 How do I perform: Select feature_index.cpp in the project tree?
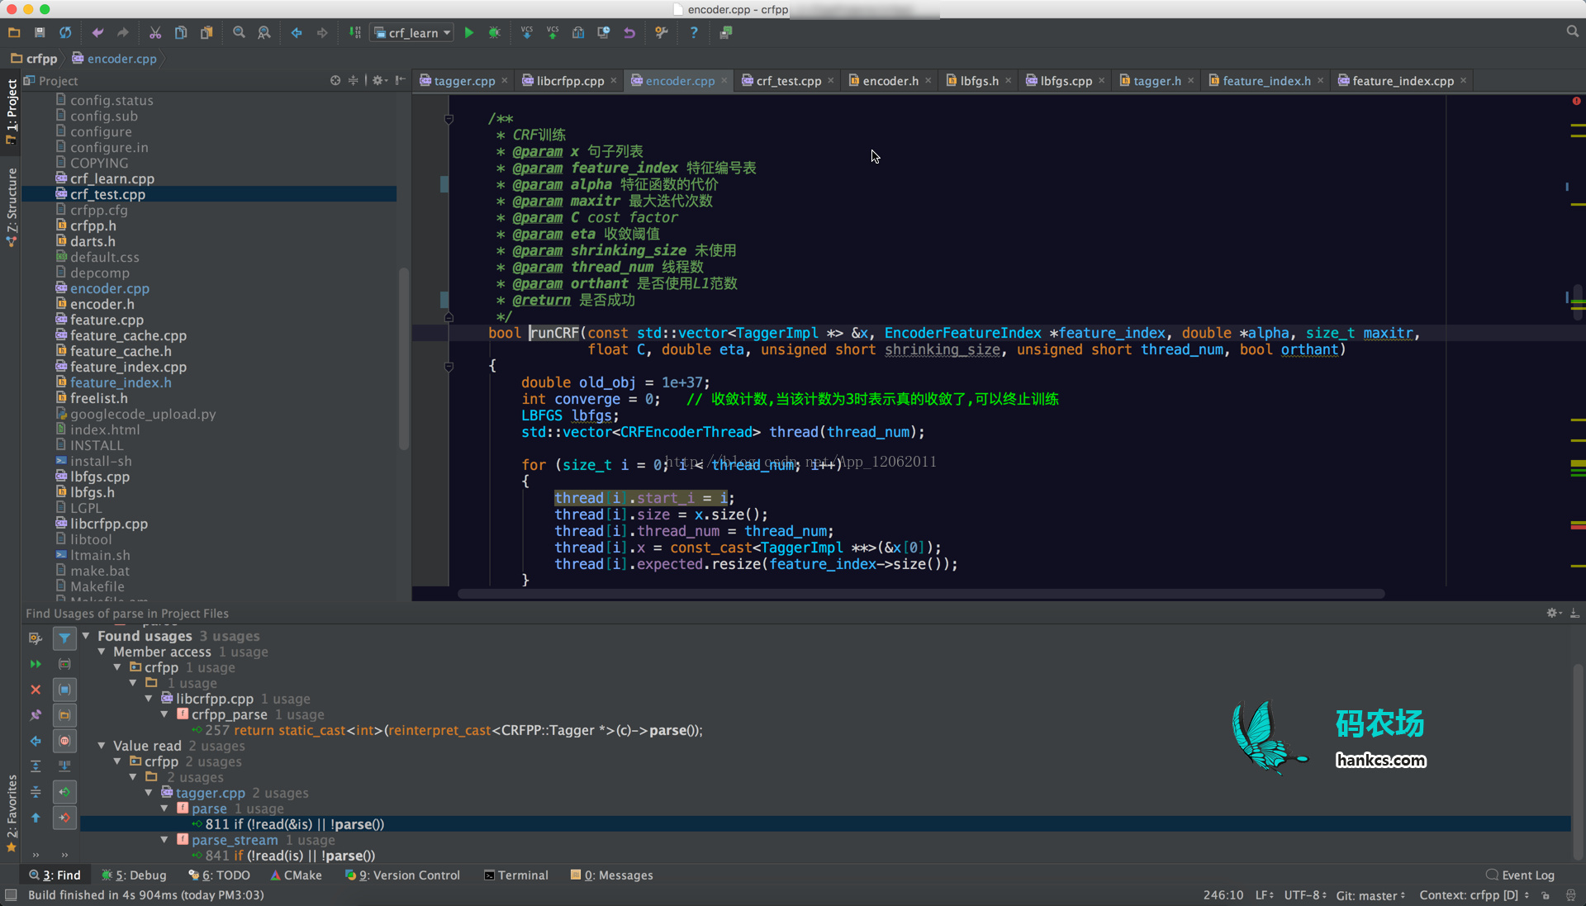click(128, 367)
